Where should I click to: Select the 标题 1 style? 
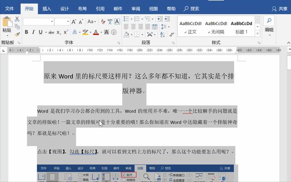click(241, 27)
